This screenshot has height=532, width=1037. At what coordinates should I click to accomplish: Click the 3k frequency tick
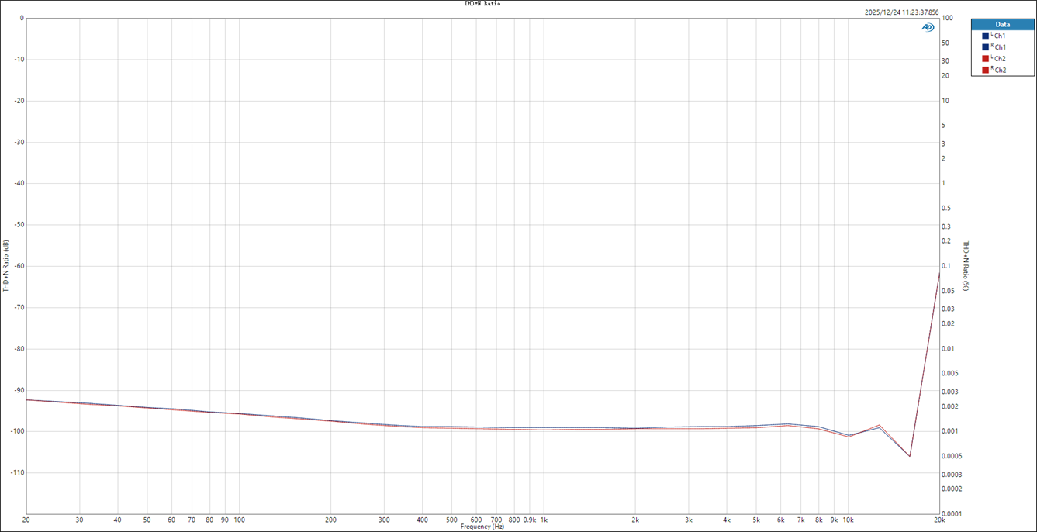tap(689, 520)
